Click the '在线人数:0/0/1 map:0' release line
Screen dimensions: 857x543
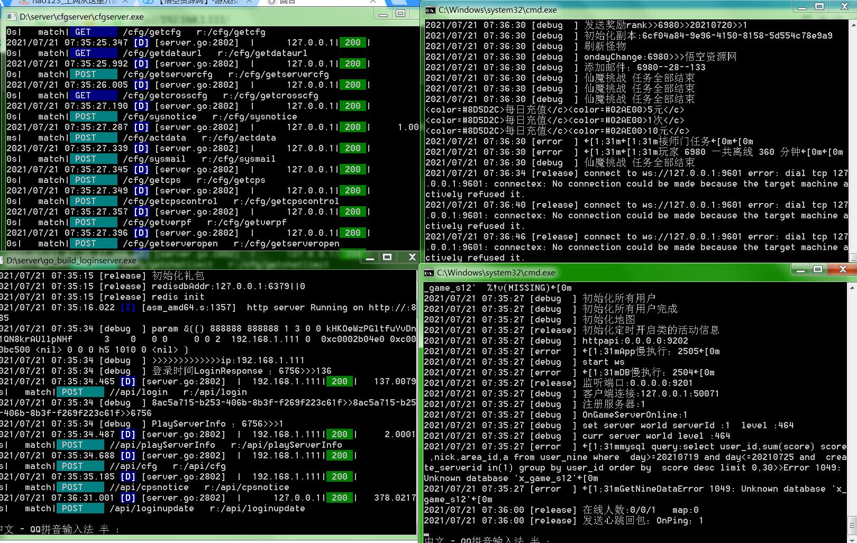coord(561,510)
